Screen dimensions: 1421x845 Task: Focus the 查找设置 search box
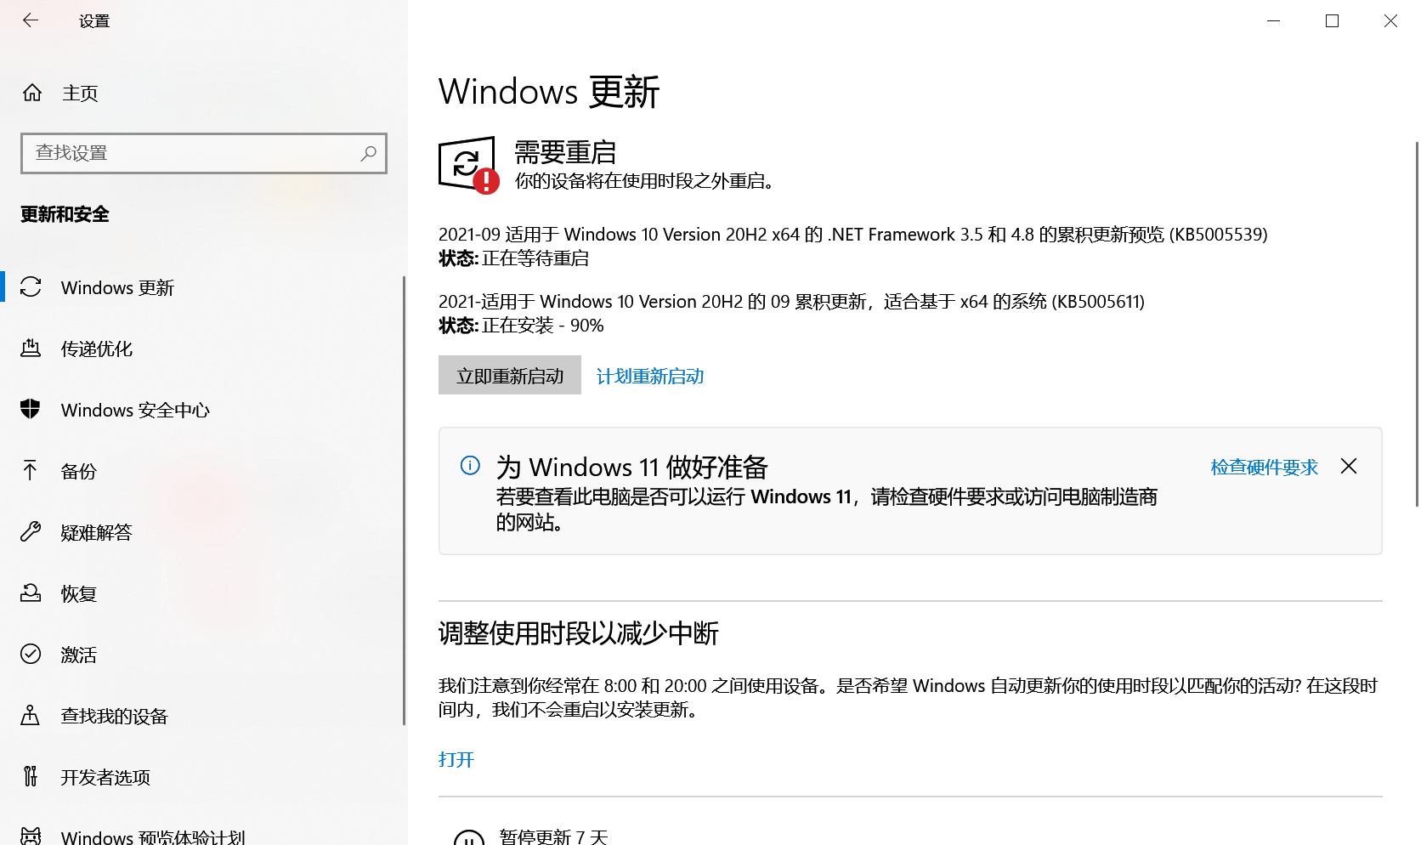coord(204,153)
